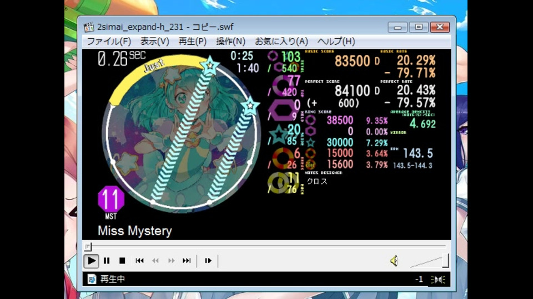Click the rewind button
Image resolution: width=533 pixels, height=299 pixels.
(155, 261)
